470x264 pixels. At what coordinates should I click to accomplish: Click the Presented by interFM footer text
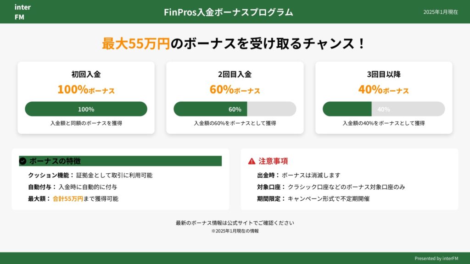coord(436,258)
